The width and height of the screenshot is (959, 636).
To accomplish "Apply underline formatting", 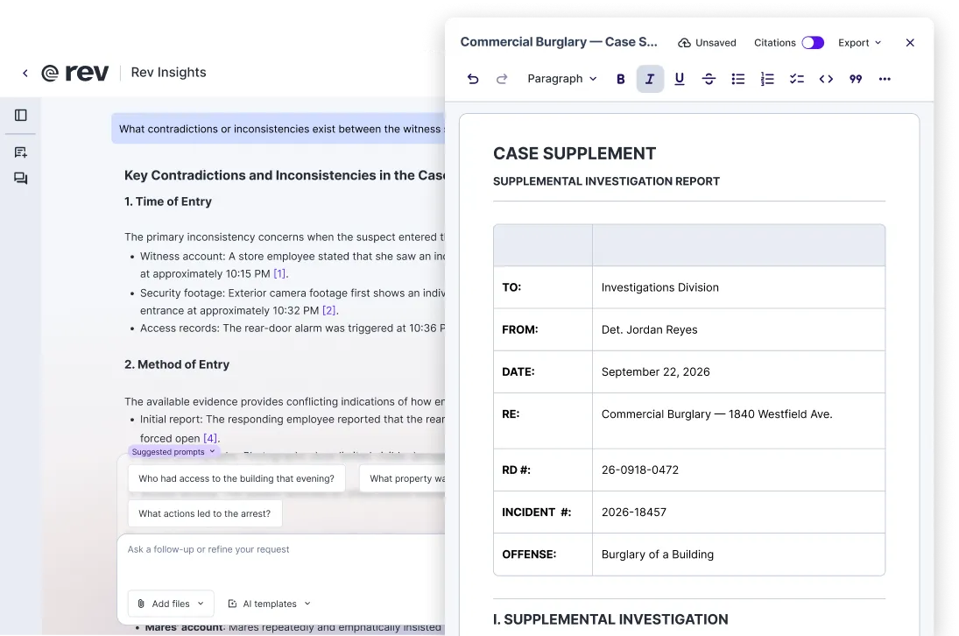I will pos(679,79).
